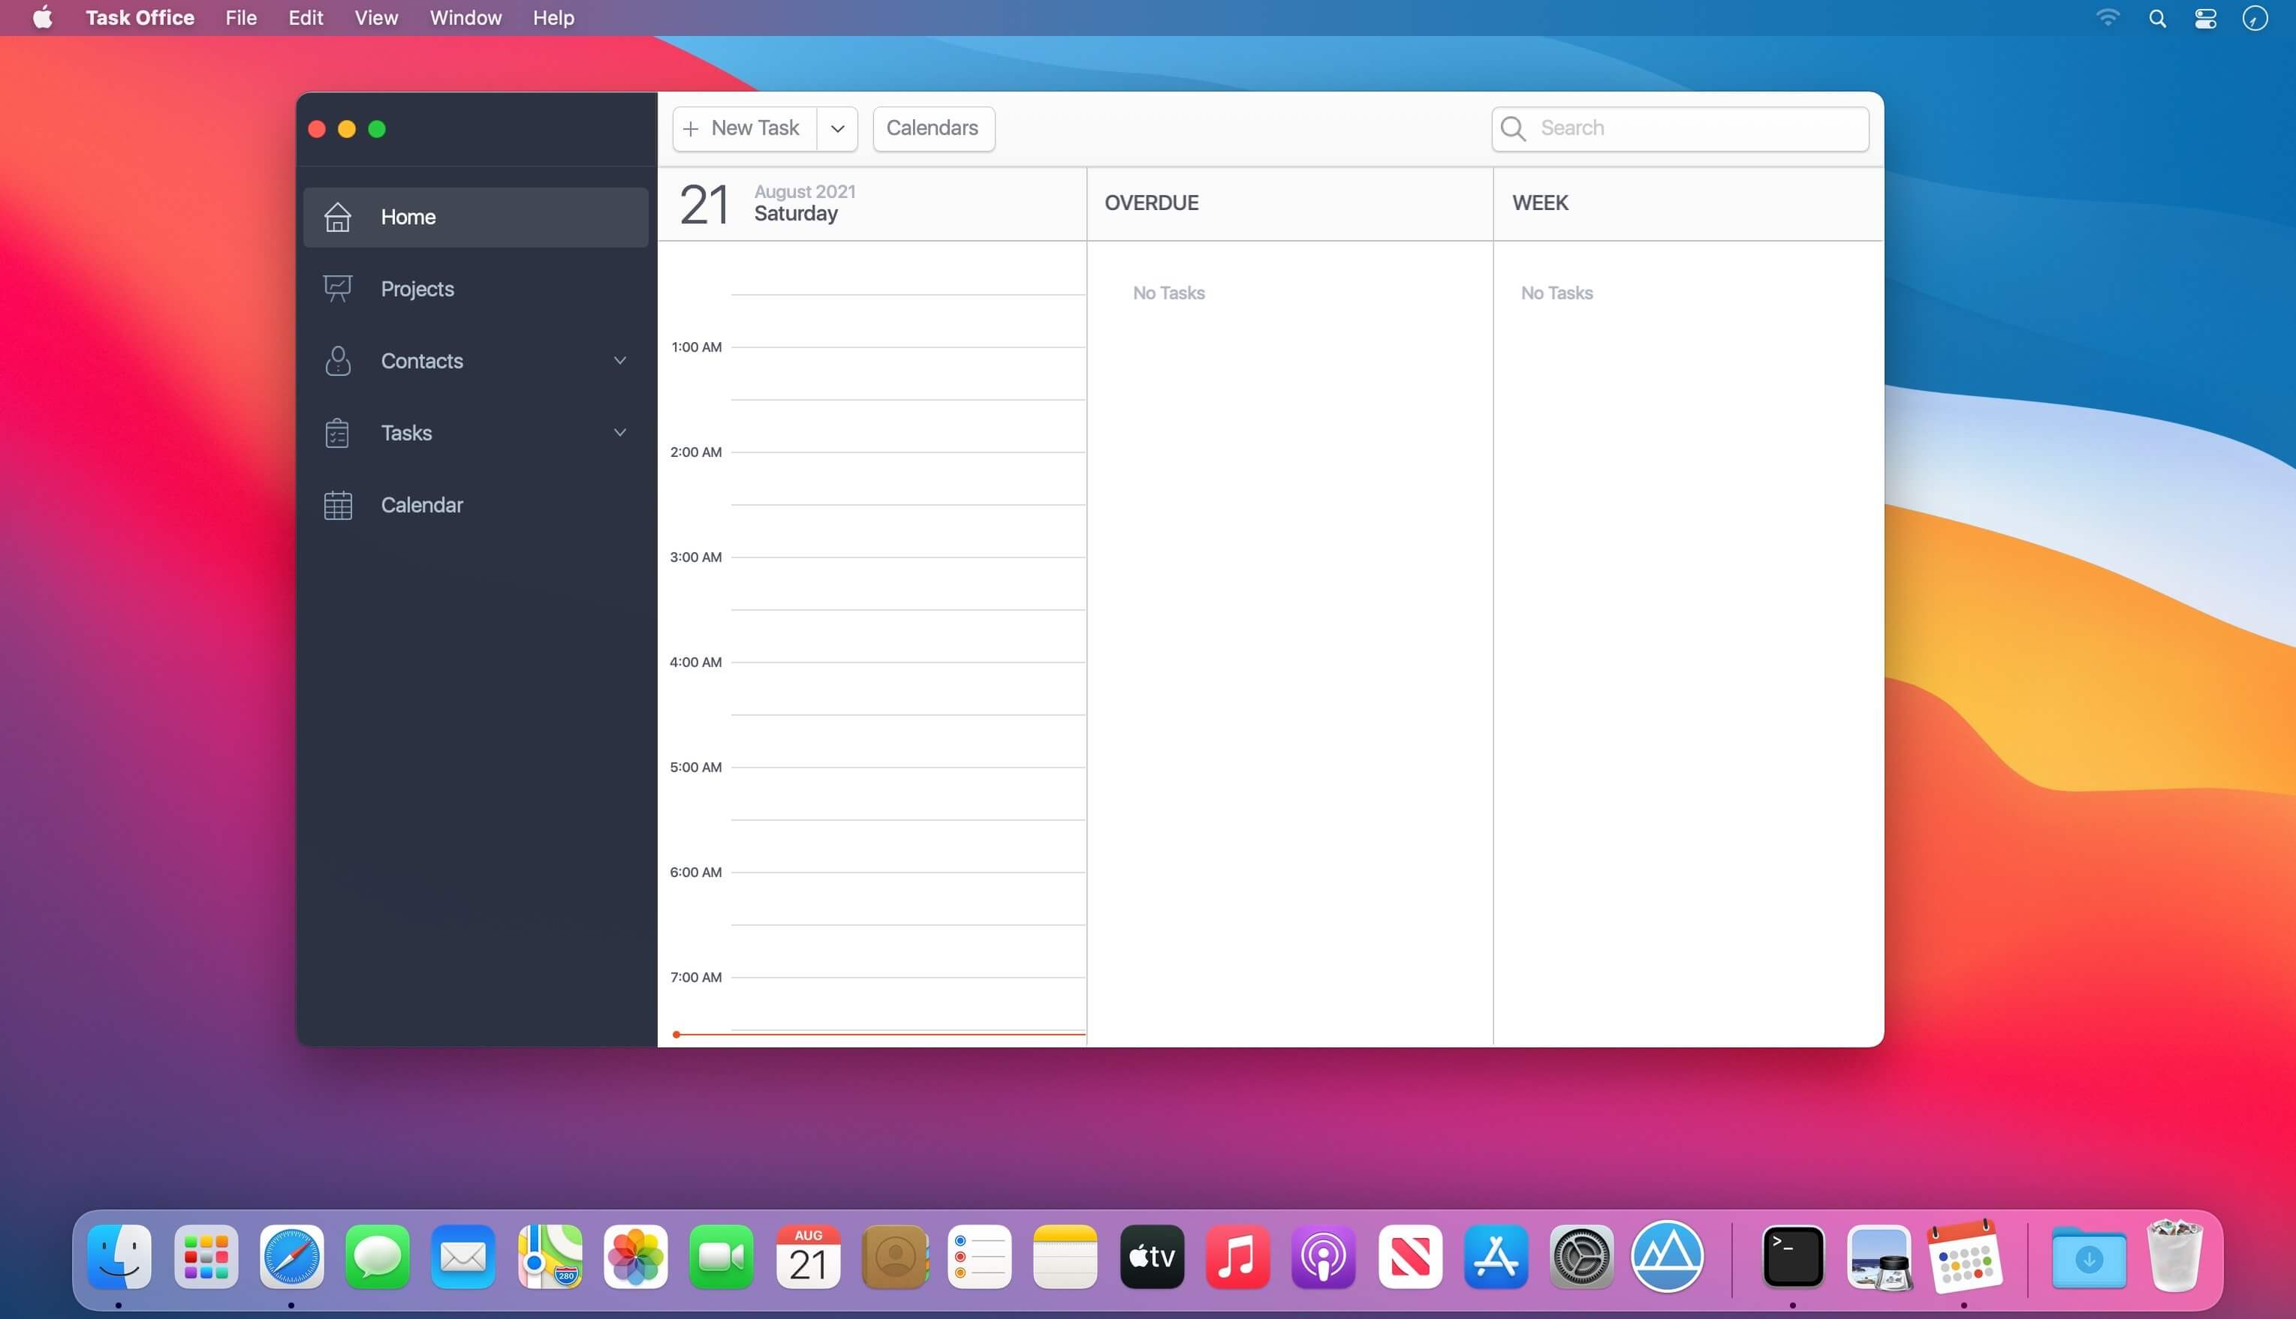
Task: Click the Home house icon in sidebar
Action: (337, 218)
